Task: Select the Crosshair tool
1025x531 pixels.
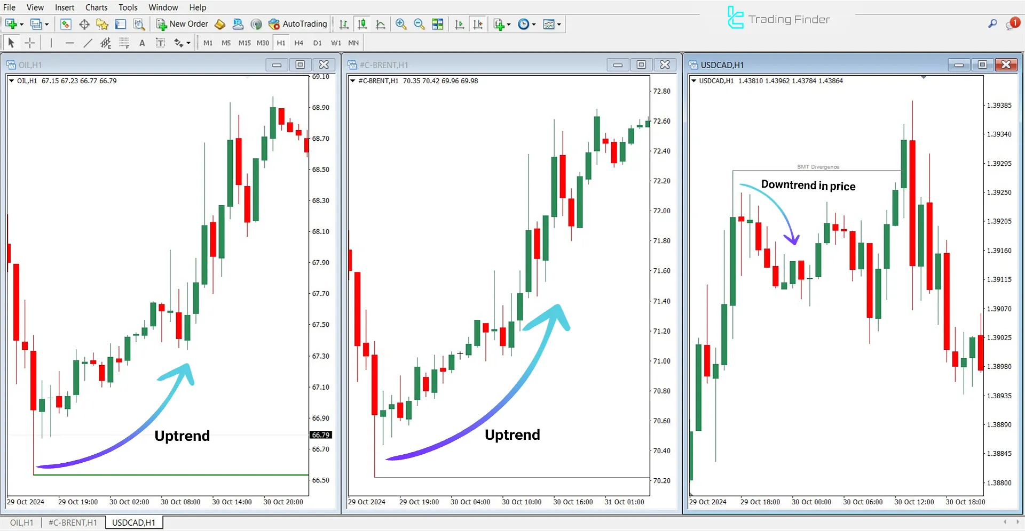Action: pos(30,43)
